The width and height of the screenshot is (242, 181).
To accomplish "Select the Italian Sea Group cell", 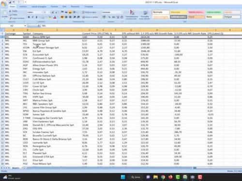I will [x=57, y=93].
